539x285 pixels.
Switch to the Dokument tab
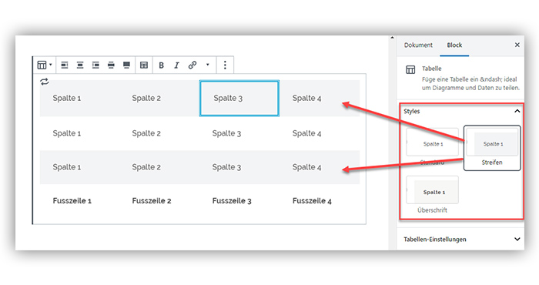[418, 45]
